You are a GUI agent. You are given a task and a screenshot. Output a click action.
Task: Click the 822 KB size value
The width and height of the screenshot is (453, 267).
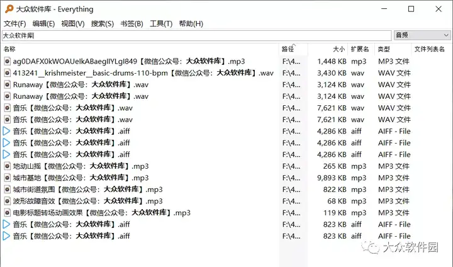(x=335, y=190)
